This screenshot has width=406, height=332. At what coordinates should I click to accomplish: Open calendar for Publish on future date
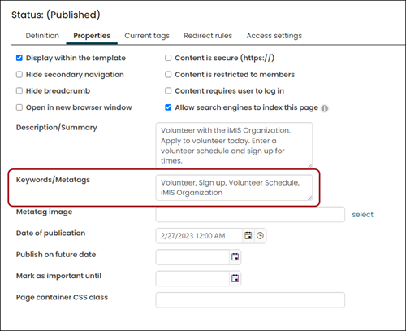click(235, 257)
